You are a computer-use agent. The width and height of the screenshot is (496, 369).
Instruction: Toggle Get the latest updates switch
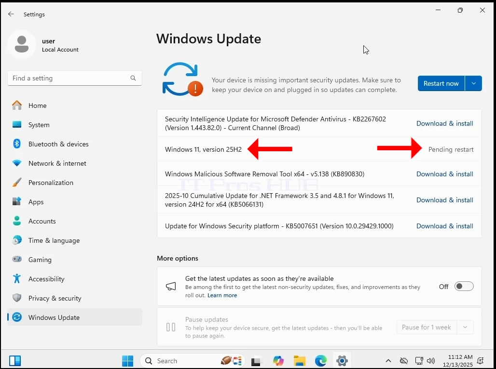(x=464, y=287)
